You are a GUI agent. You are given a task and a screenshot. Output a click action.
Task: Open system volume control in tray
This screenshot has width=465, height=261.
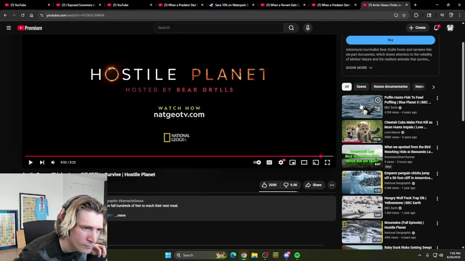(441, 255)
